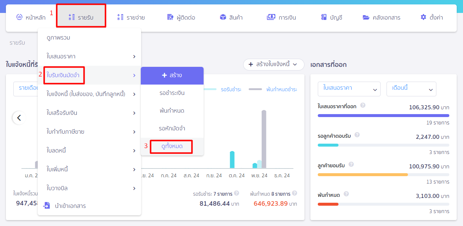
Task: Open the คลังเอกสาร folder icon
Action: click(x=366, y=17)
